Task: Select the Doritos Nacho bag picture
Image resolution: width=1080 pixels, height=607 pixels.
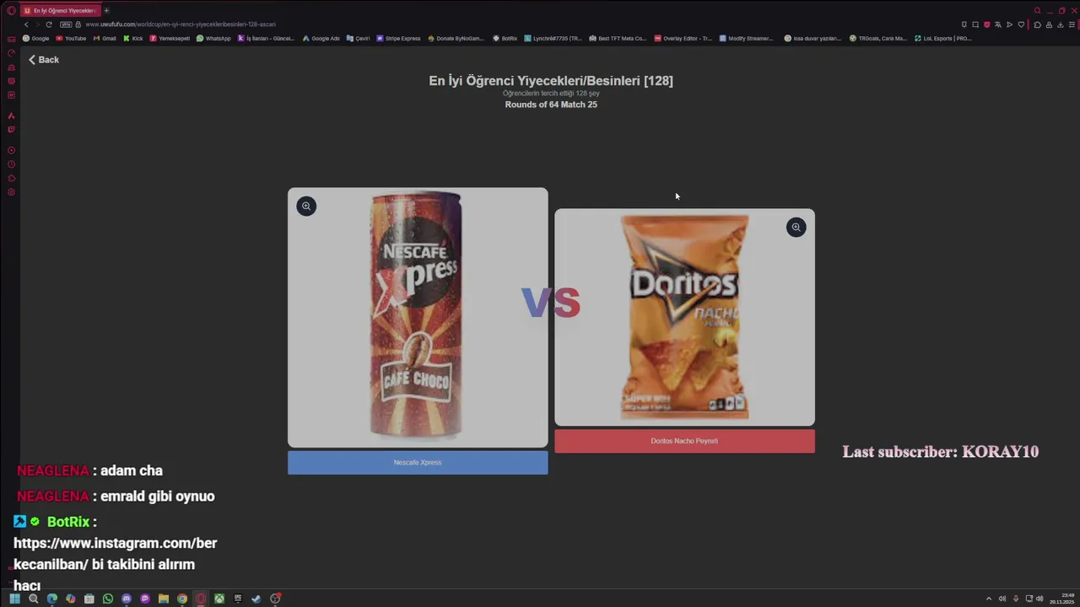Action: (x=684, y=317)
